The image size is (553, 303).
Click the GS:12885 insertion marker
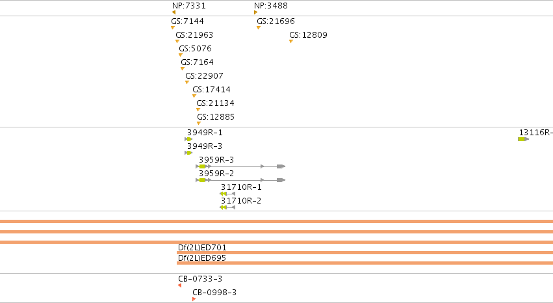click(199, 123)
